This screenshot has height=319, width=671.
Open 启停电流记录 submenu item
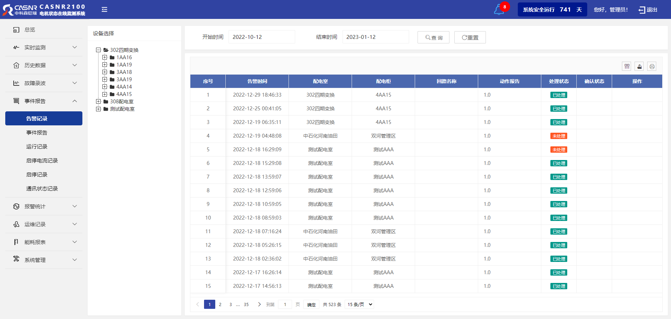[42, 160]
